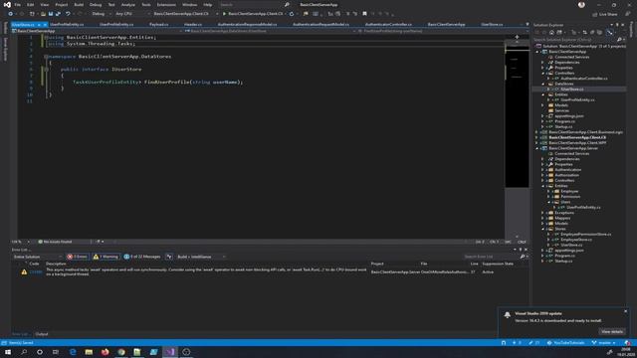Collapse the Stores folder in Solution Explorer
This screenshot has height=358, width=637.
tap(543, 229)
